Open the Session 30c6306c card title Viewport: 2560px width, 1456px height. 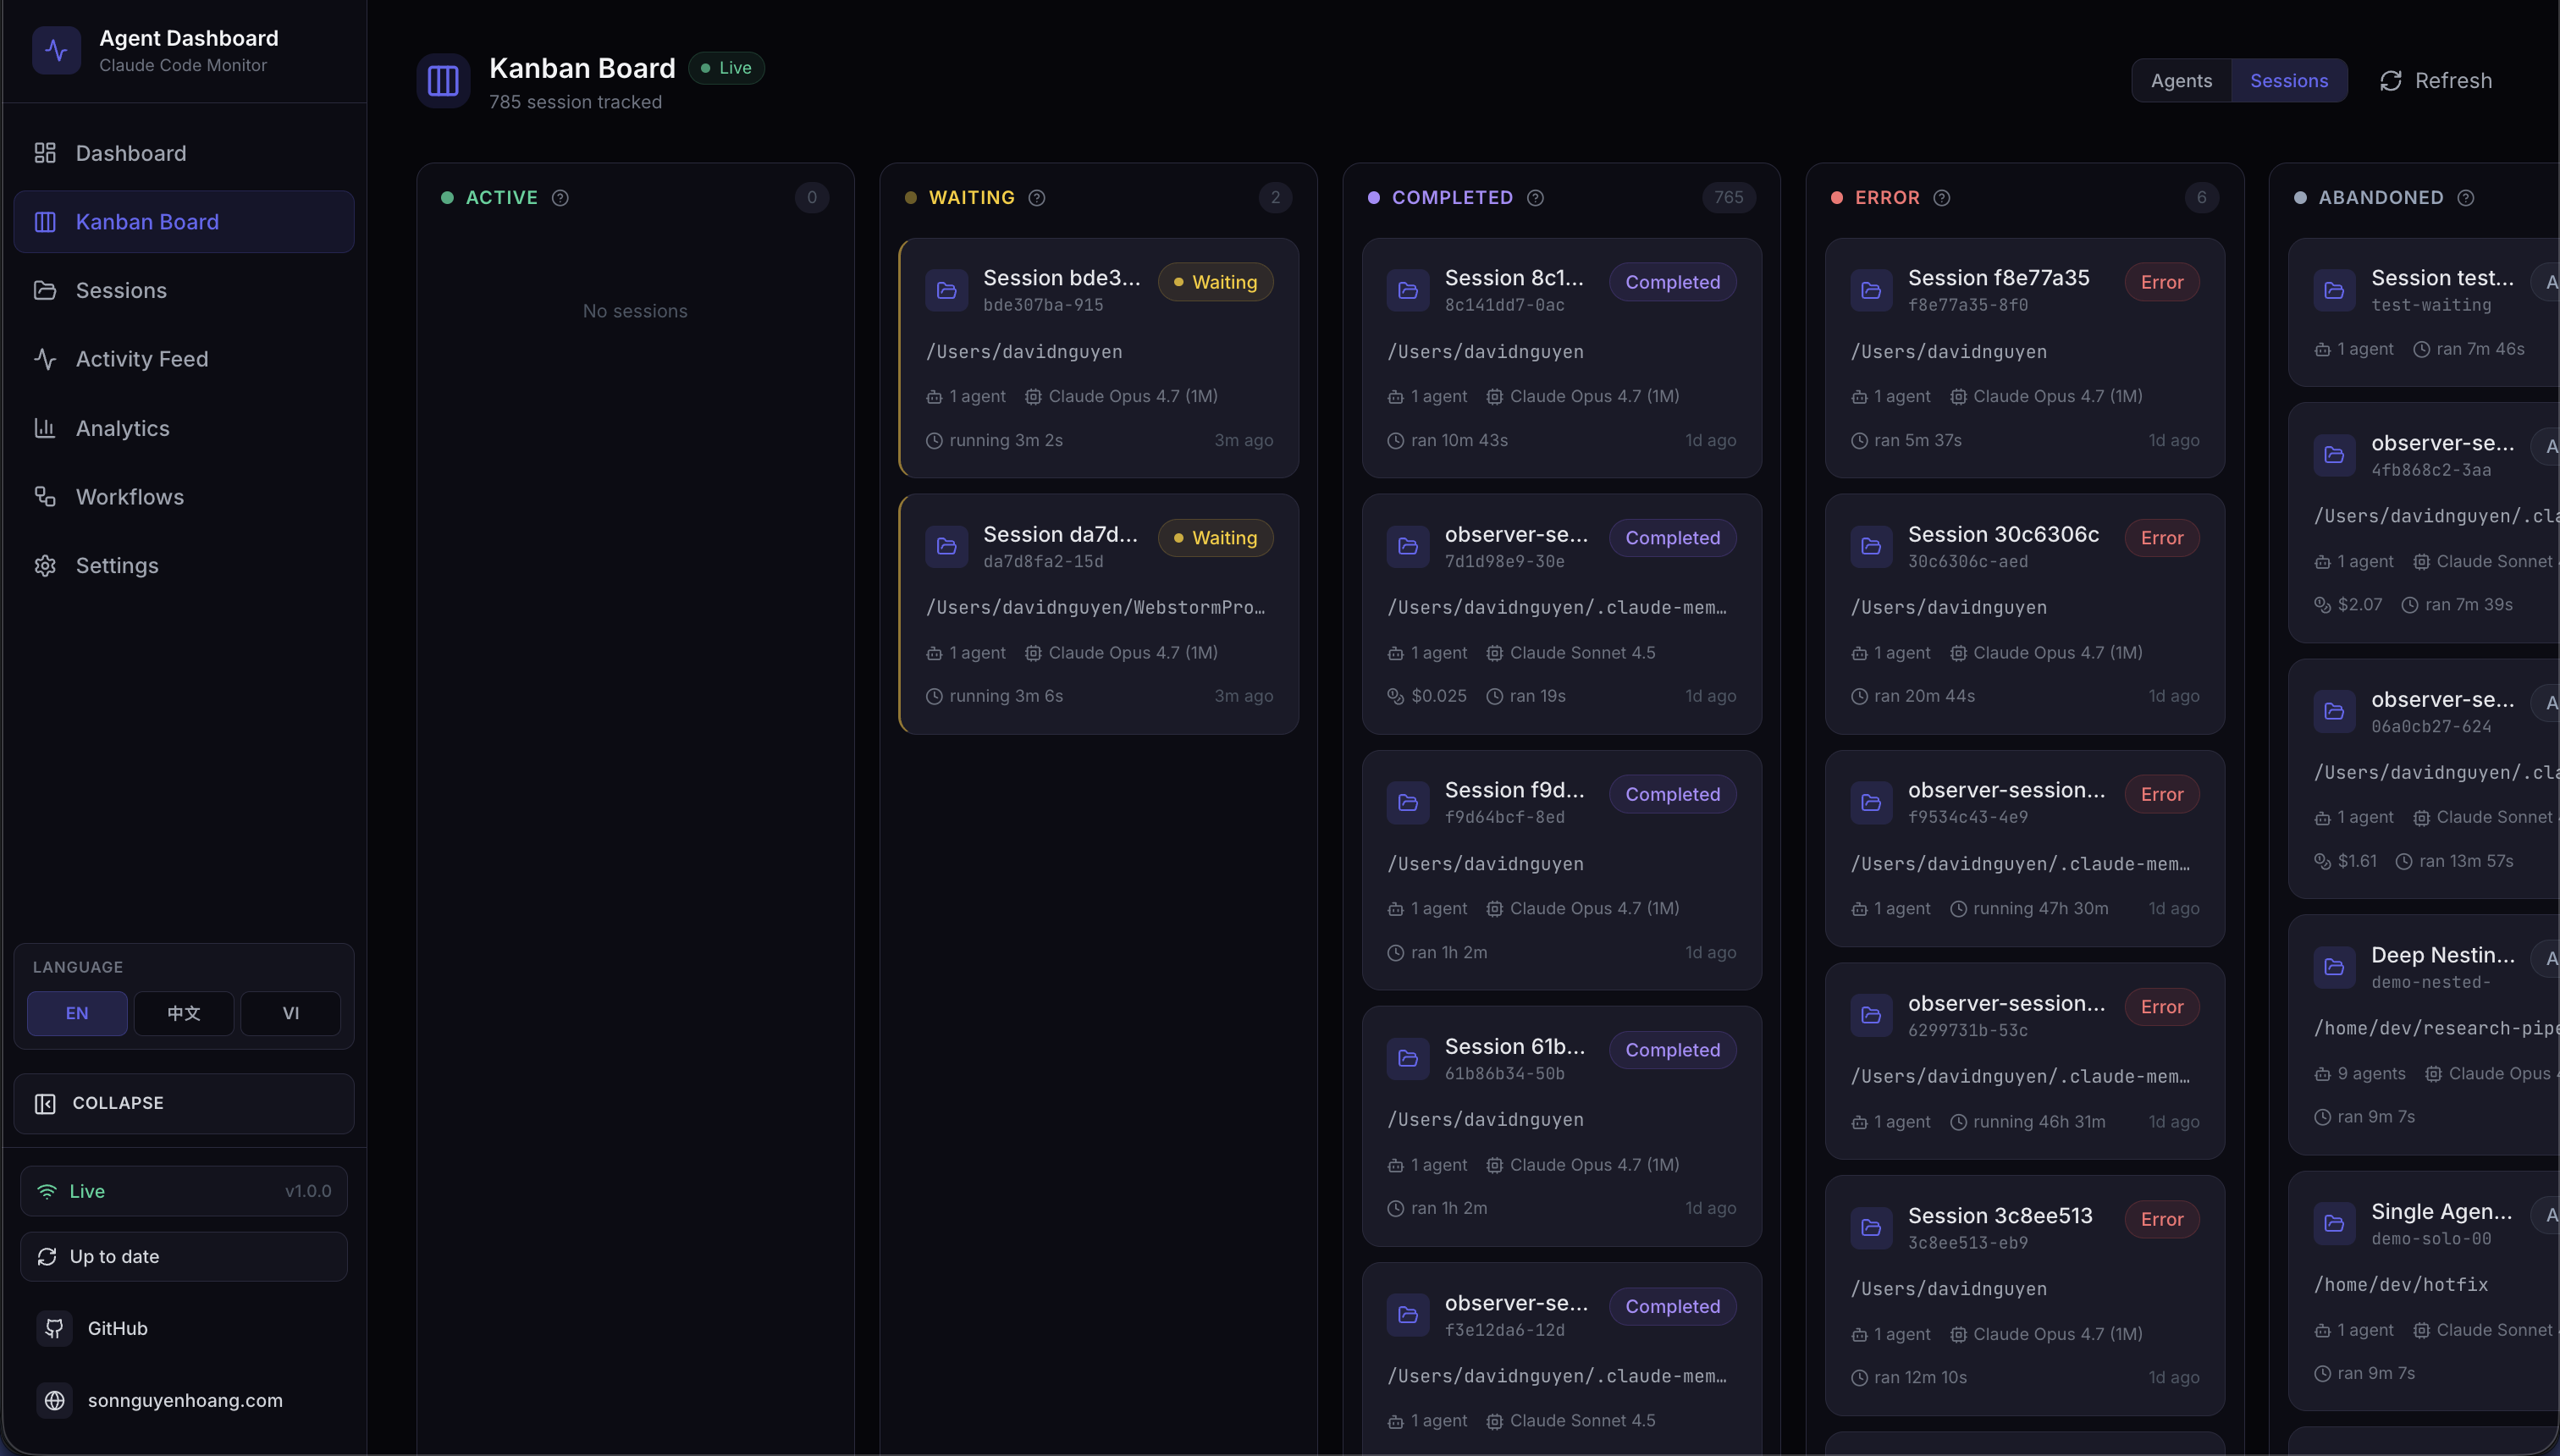[2003, 534]
